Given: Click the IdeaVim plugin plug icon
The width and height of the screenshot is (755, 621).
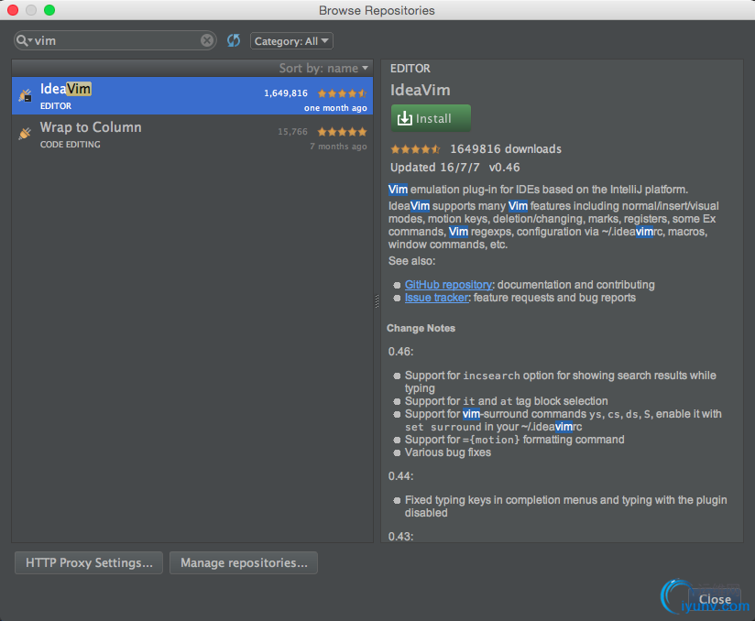Looking at the screenshot, I should [25, 96].
